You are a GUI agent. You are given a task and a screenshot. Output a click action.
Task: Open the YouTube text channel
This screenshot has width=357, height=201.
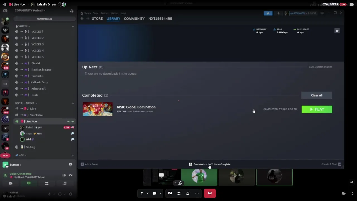click(45, 115)
